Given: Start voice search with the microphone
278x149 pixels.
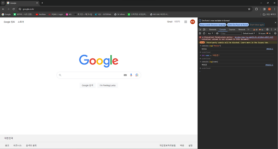Looking at the screenshot, I should pyautogui.click(x=131, y=75).
